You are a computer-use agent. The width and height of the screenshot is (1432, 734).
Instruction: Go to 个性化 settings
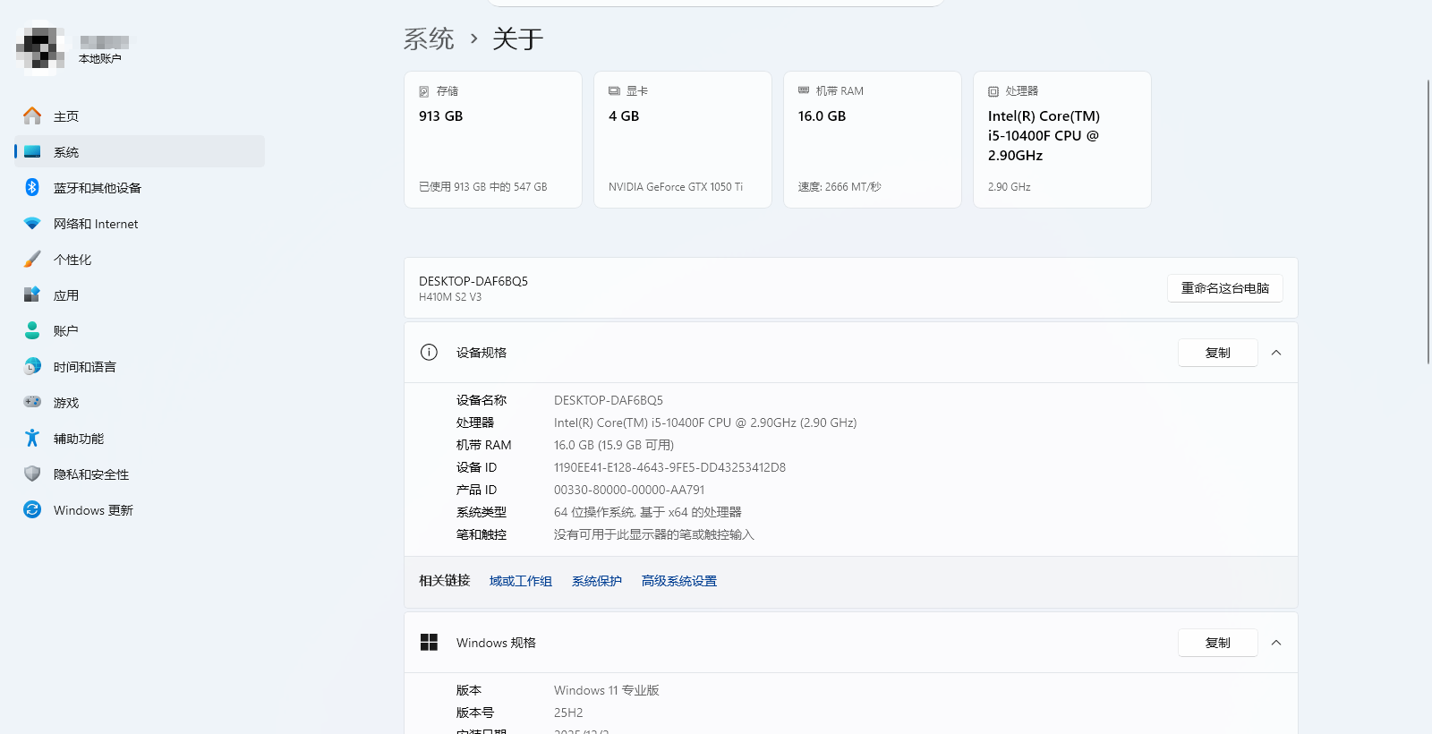[140, 259]
